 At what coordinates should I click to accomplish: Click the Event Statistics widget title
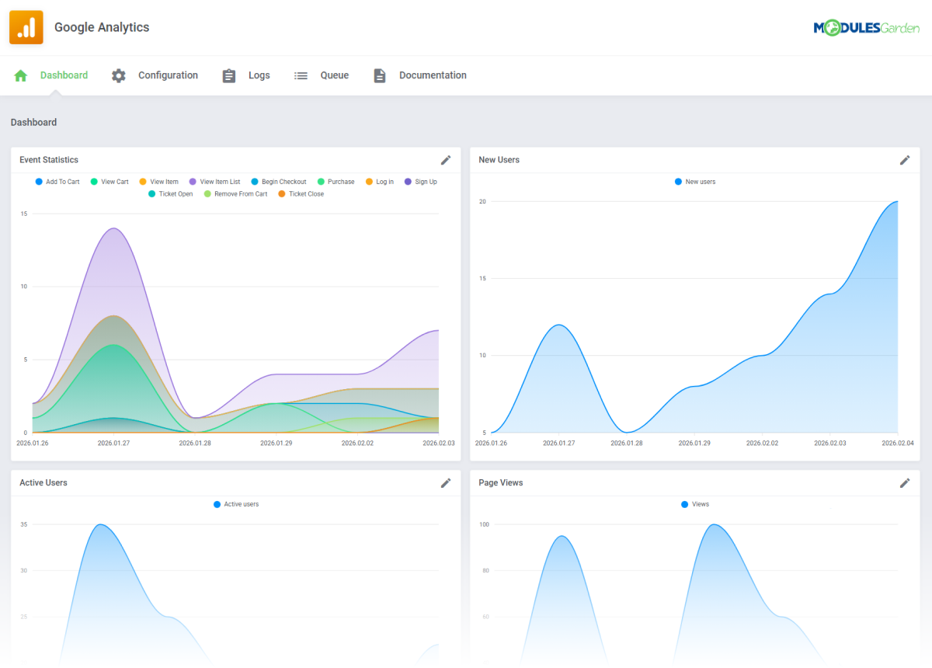click(x=49, y=160)
